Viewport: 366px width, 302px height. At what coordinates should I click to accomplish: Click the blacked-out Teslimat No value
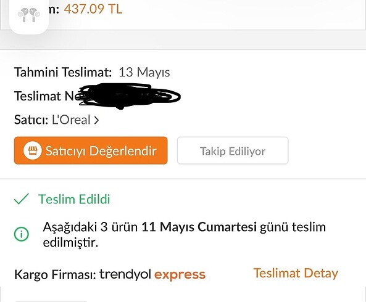[x=130, y=96]
